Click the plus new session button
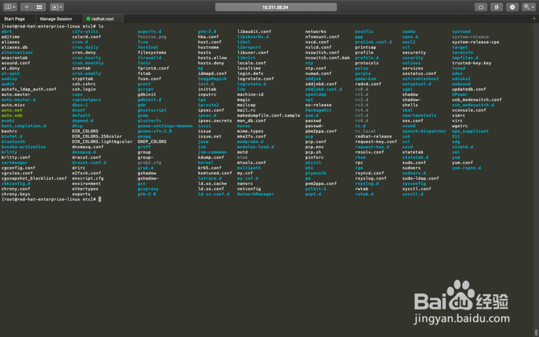Screen dimensions: 539x337 pos(26,7)
